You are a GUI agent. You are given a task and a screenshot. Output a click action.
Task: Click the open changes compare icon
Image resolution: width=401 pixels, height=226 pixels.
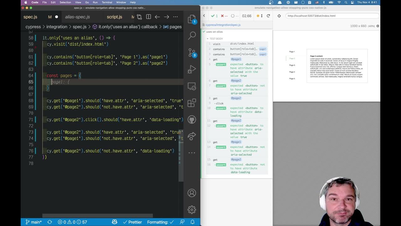(139, 17)
